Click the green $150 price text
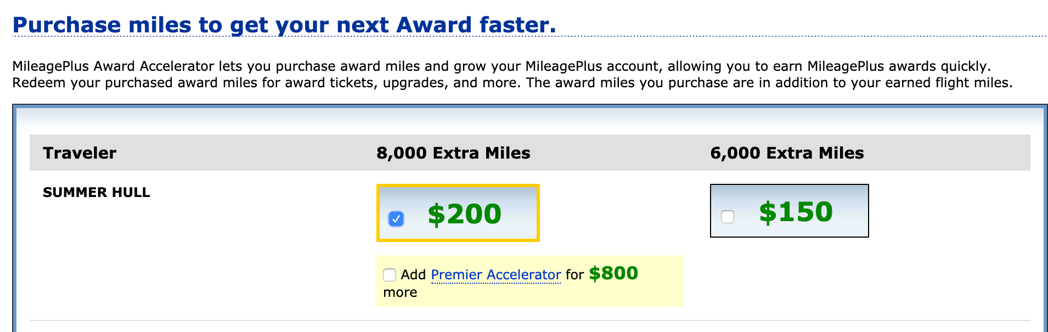 click(796, 212)
